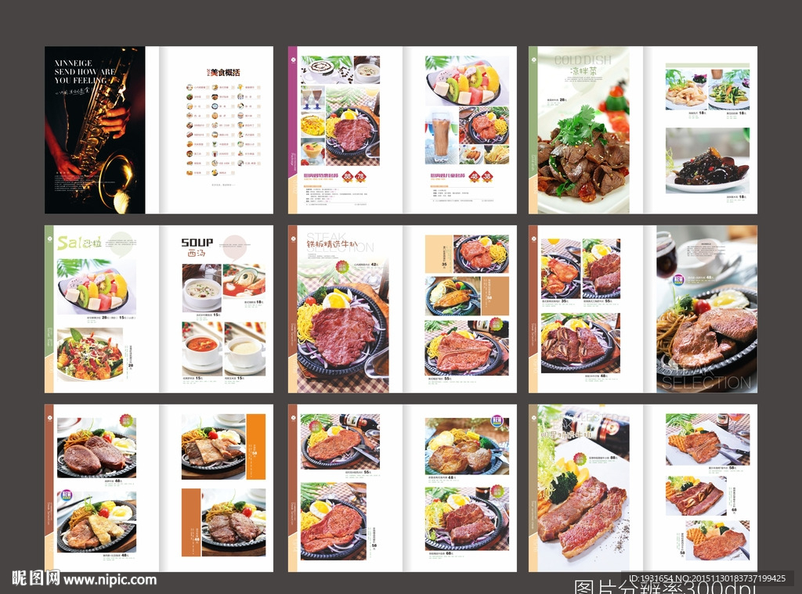Viewport: 802px width, 594px height.
Task: Open the red tomato soup cup photo
Action: [x=203, y=348]
